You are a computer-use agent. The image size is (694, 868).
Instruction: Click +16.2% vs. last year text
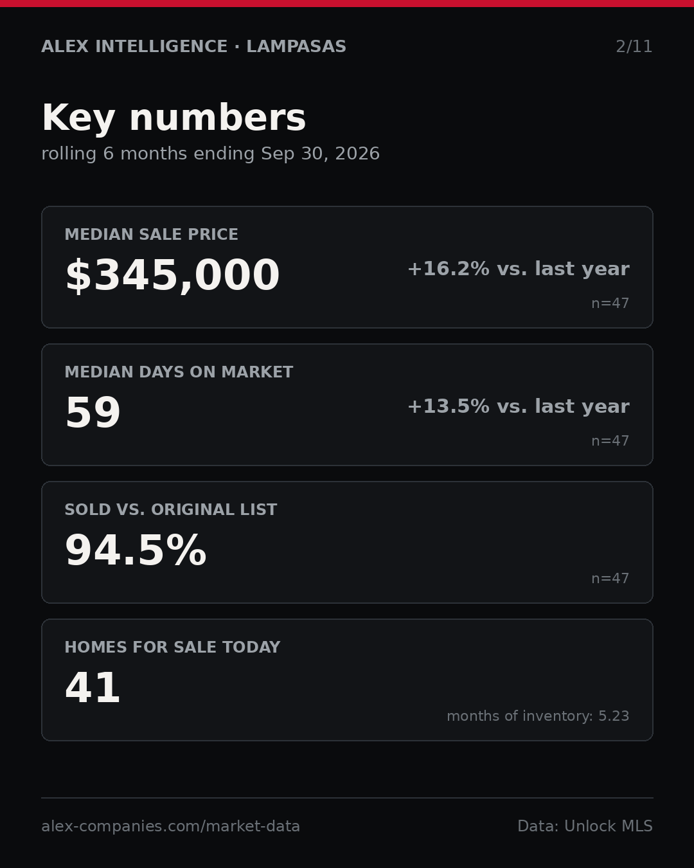click(518, 269)
